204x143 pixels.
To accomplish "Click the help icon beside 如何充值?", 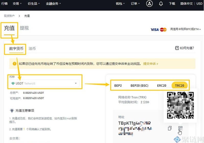I will point(177,48).
